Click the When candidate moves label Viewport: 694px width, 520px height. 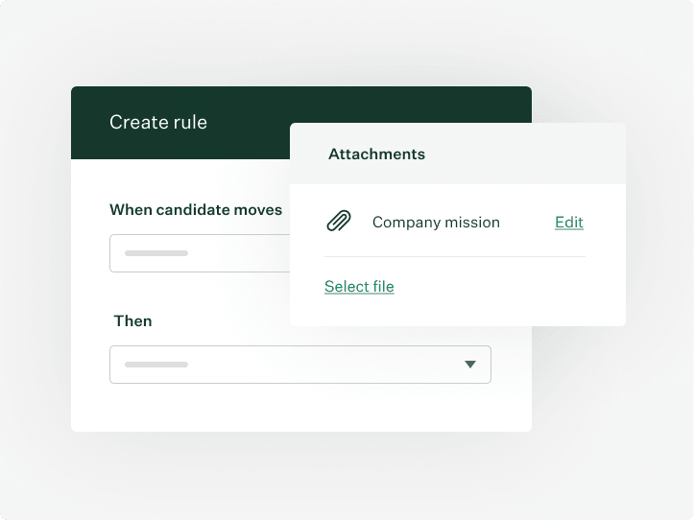[x=196, y=209]
